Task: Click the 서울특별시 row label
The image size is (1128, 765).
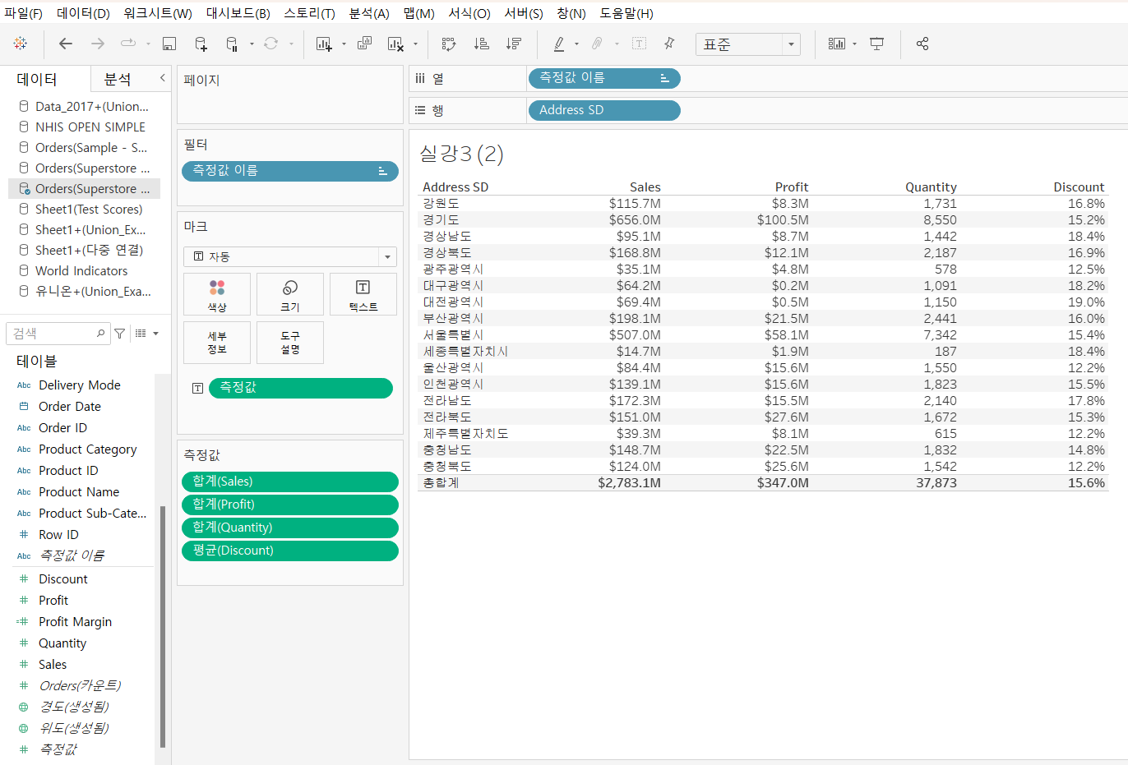Action: click(x=453, y=335)
